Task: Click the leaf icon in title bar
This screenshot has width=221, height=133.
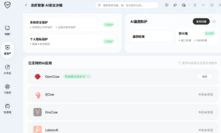Action: (x=175, y=5)
